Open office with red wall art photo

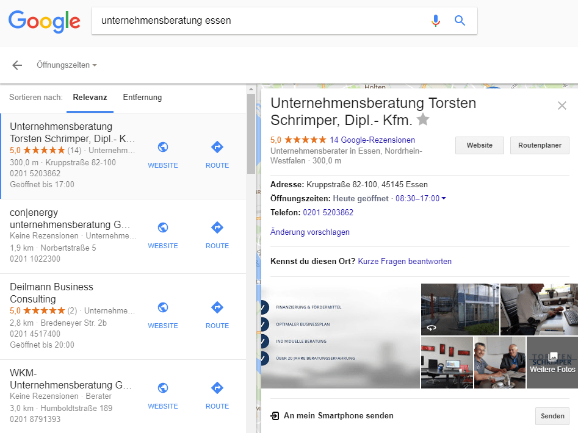click(x=447, y=362)
